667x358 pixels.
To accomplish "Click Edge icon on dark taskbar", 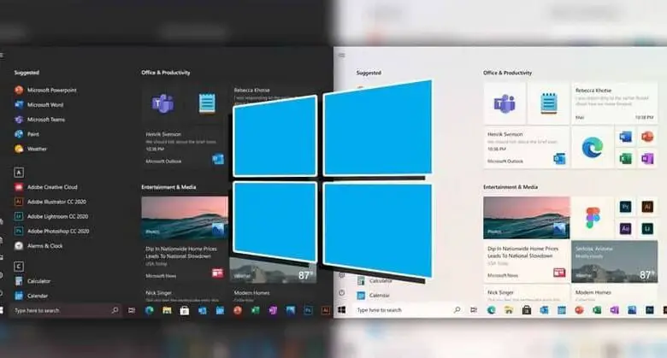I will click(150, 310).
